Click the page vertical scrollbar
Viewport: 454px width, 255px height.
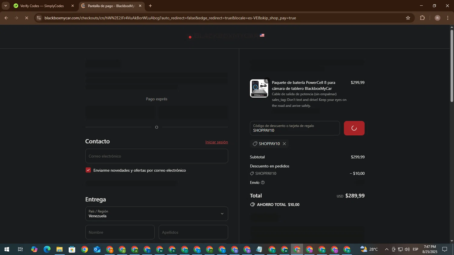pyautogui.click(x=452, y=66)
